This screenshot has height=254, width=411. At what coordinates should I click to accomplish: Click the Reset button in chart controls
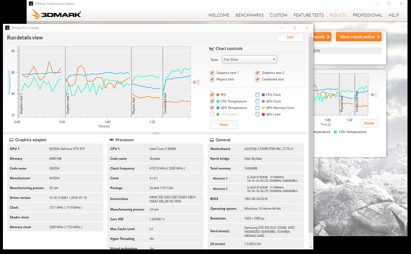coord(224,125)
